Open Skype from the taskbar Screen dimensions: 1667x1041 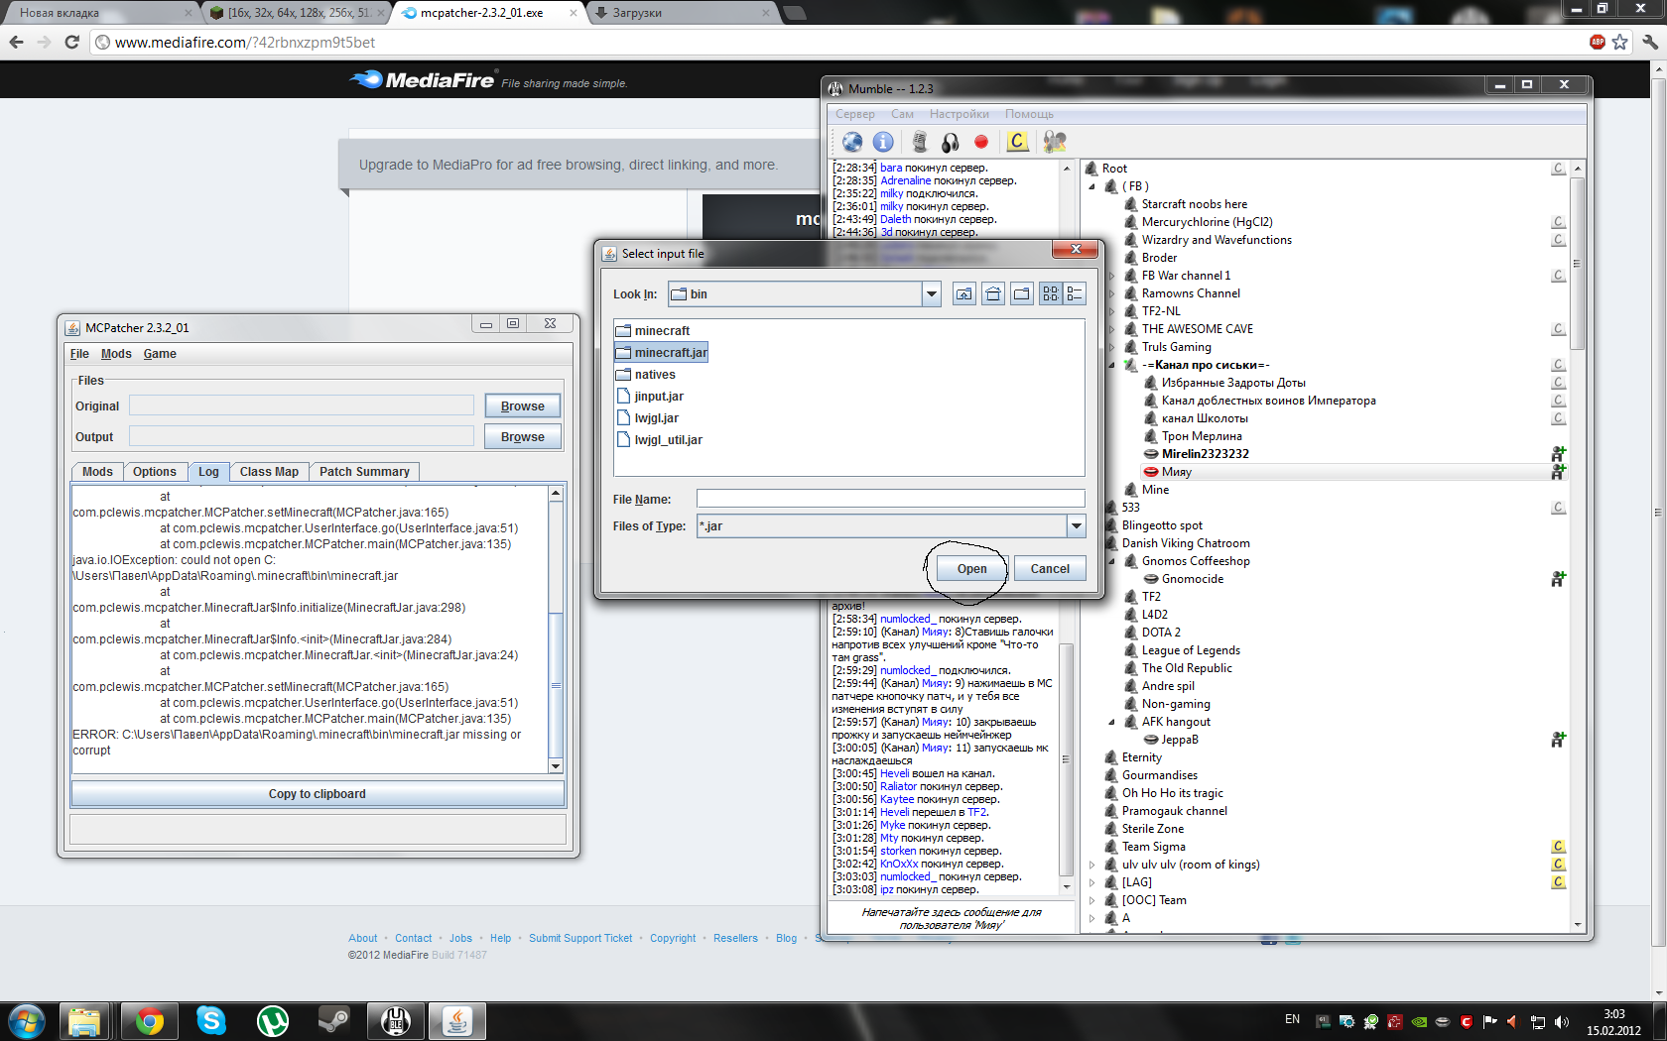pos(211,1021)
